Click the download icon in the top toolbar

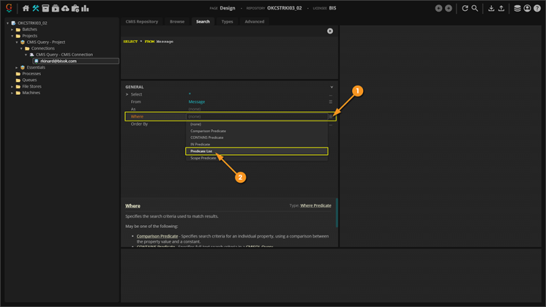pyautogui.click(x=491, y=8)
